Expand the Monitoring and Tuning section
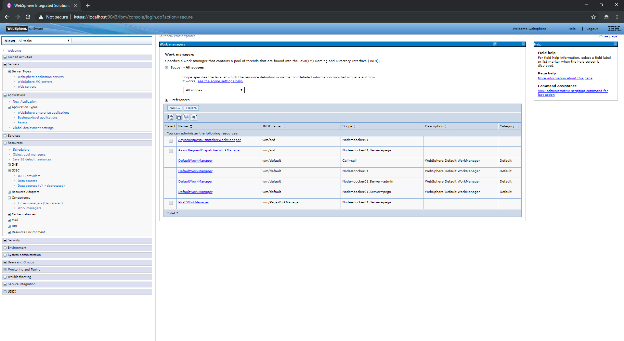This screenshot has height=341, width=624. (5, 270)
